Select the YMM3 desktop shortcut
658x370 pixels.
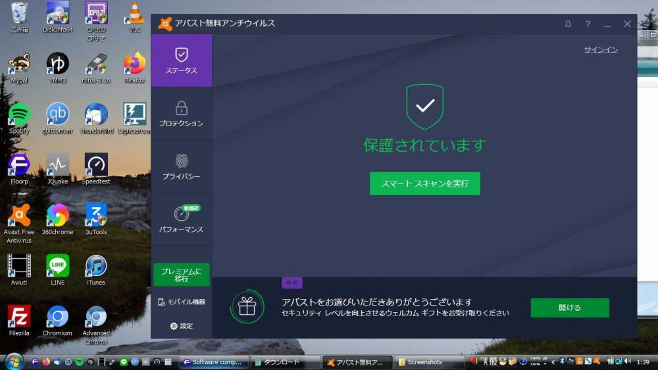click(x=57, y=68)
